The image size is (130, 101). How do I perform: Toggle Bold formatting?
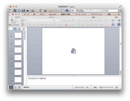(x=30, y=24)
